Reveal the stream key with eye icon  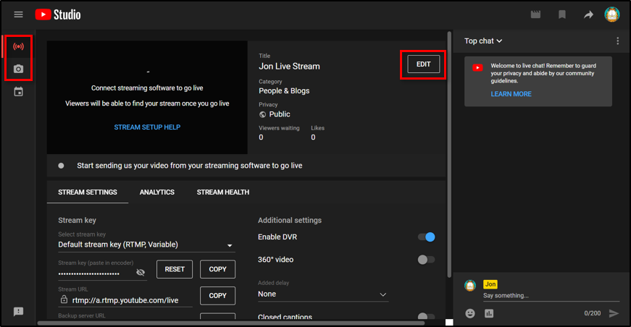[x=141, y=273]
